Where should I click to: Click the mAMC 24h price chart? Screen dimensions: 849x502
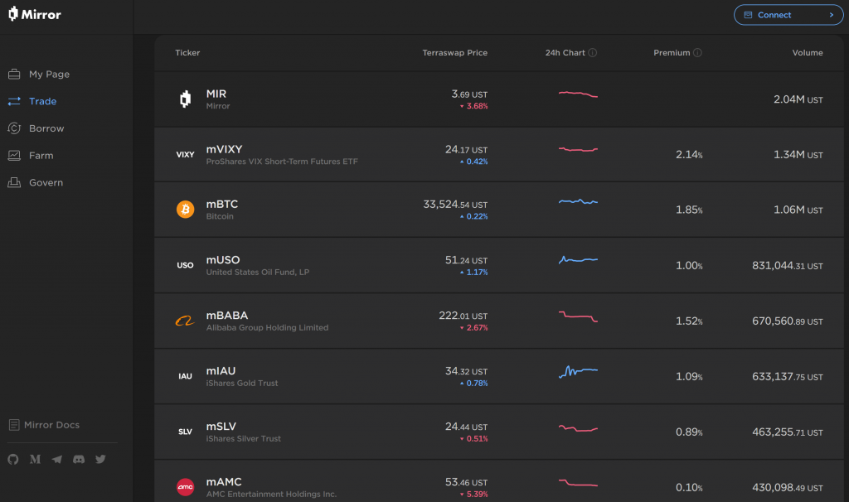coord(578,482)
